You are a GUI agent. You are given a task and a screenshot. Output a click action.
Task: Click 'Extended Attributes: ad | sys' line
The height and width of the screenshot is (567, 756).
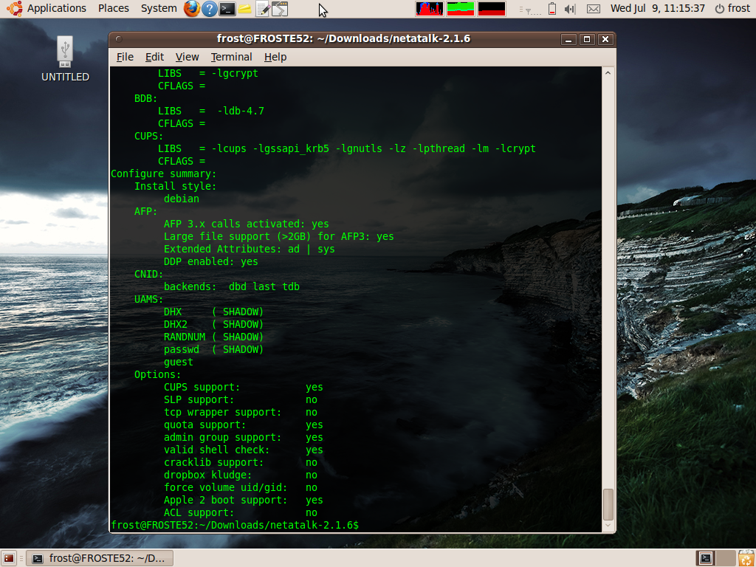pyautogui.click(x=250, y=249)
